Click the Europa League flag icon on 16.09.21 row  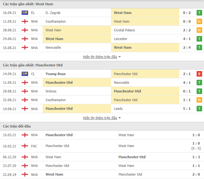pyautogui.click(x=25, y=13)
